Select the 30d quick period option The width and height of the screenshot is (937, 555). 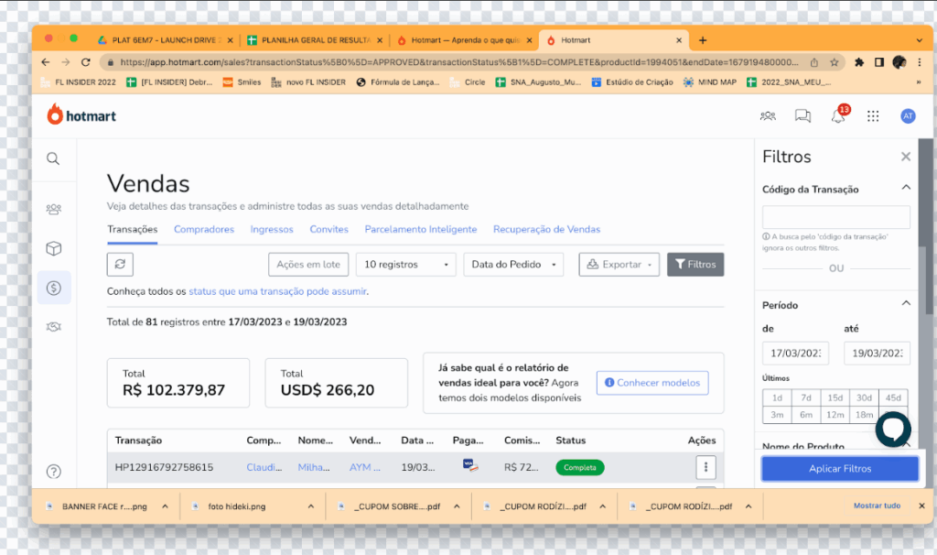pos(864,398)
